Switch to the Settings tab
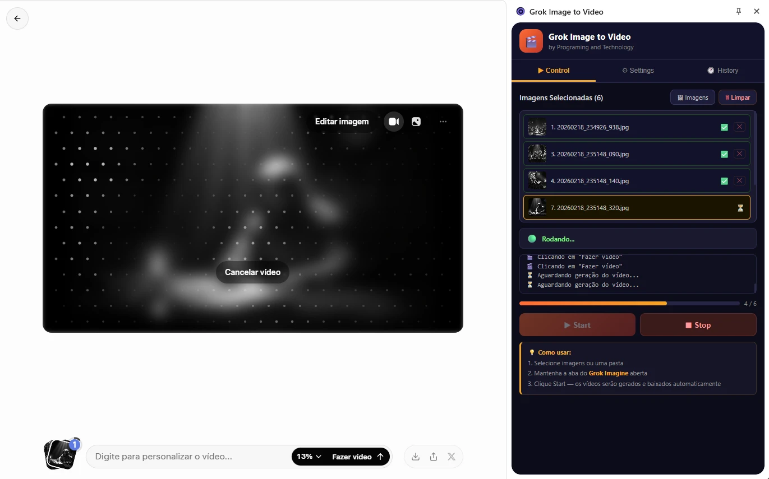 [638, 71]
